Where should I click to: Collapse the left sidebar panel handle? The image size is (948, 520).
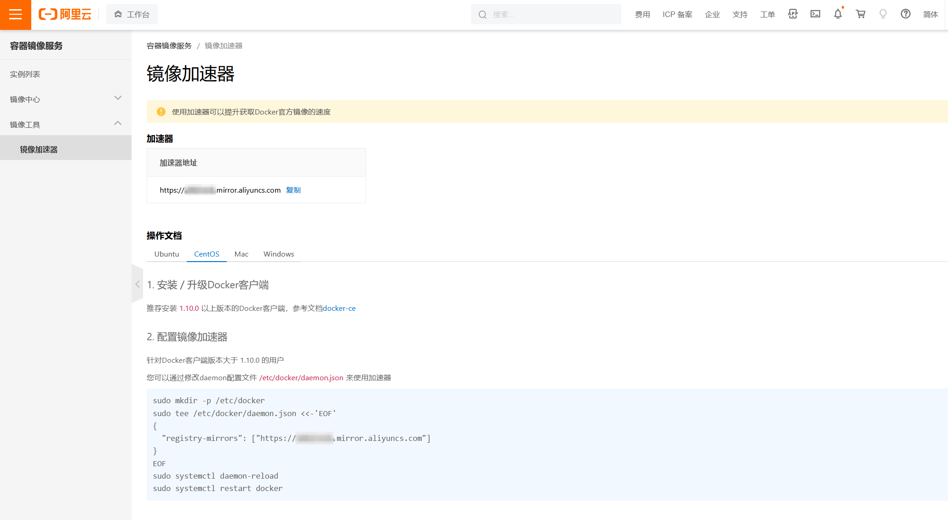pos(137,284)
